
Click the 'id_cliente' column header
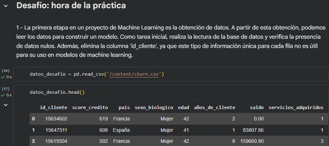[x=53, y=107]
